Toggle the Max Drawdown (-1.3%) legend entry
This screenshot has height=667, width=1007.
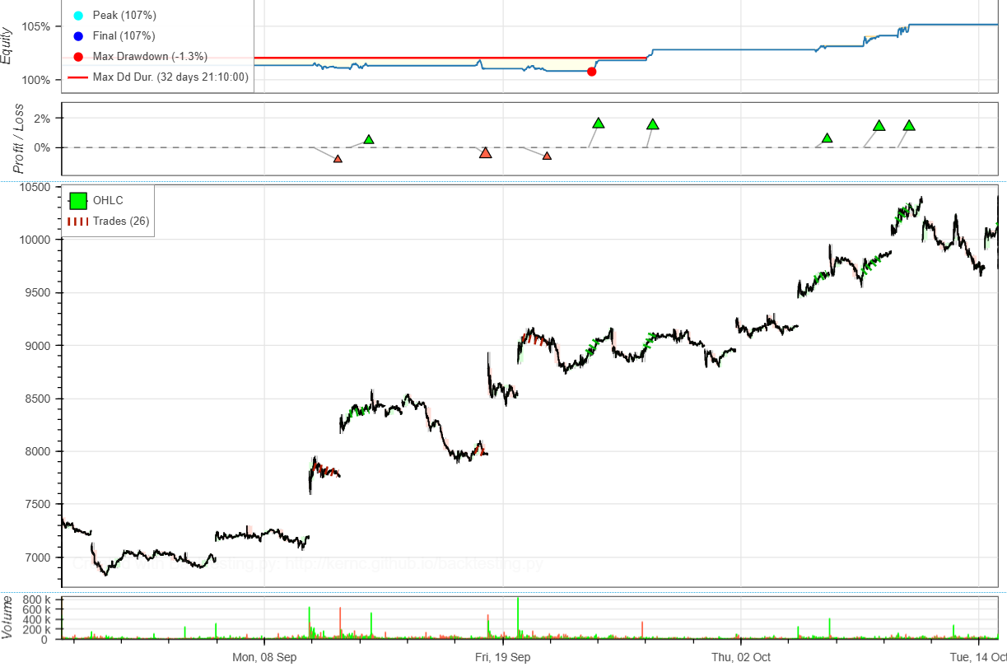tap(149, 57)
